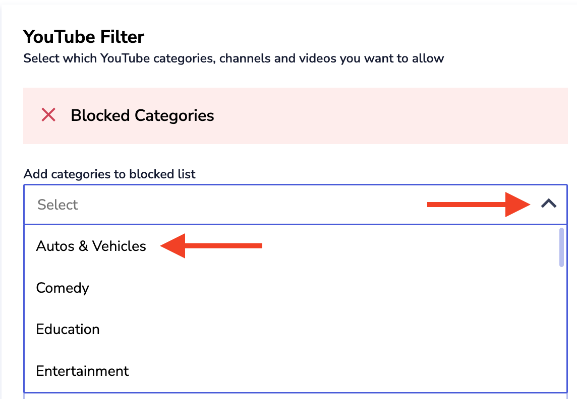The image size is (577, 399).
Task: Select the Entertainment category option
Action: tap(83, 371)
